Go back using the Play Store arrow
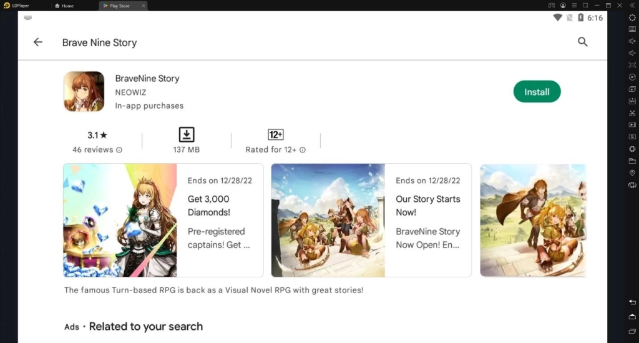 pyautogui.click(x=38, y=42)
